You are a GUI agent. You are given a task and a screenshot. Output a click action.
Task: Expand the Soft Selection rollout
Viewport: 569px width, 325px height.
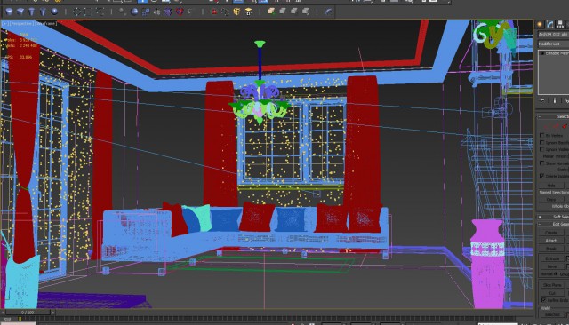tap(553, 217)
